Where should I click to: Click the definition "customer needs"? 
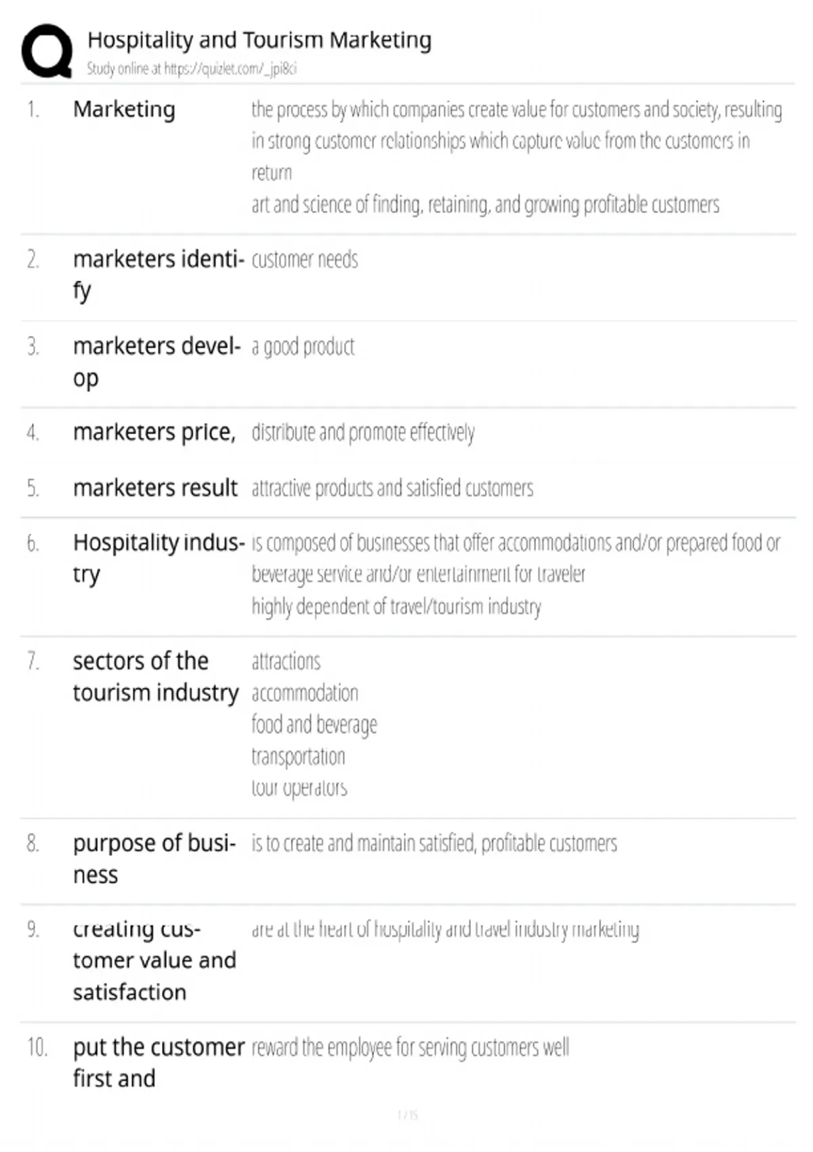tap(305, 260)
